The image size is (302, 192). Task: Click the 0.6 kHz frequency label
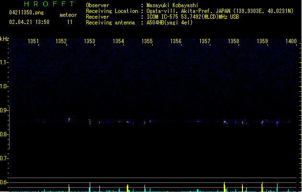pos(4,182)
